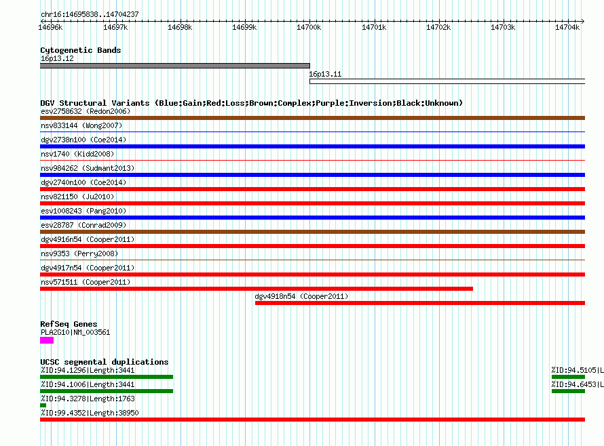Select the nsv833144 (Wong2007) label
Image resolution: width=604 pixels, height=446 pixels.
click(x=81, y=125)
